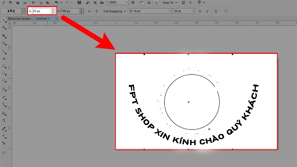The width and height of the screenshot is (297, 167).
Task: Undo the last action
Action: (56, 3)
